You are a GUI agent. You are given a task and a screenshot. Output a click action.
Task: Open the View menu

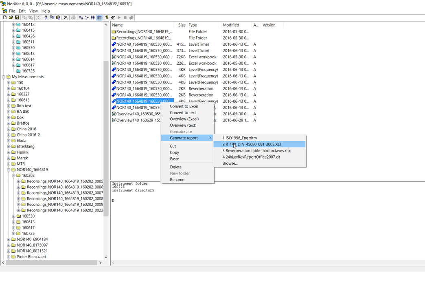coord(33,11)
